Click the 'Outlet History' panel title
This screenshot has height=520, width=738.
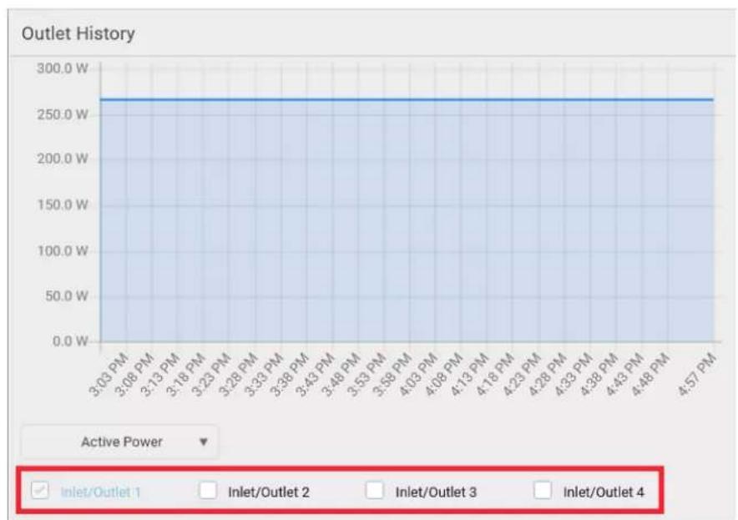click(x=78, y=33)
